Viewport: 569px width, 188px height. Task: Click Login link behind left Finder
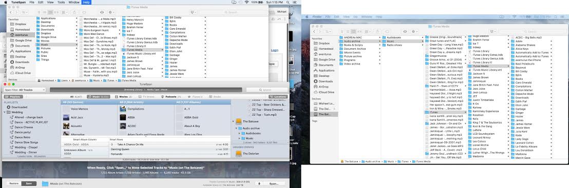tap(274, 50)
